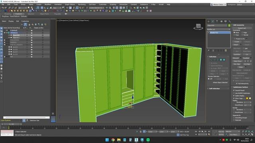Open the Display command panel

(226, 21)
